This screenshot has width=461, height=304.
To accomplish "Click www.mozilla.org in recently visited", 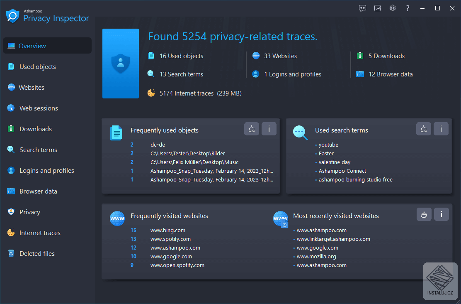I will pos(316,256).
